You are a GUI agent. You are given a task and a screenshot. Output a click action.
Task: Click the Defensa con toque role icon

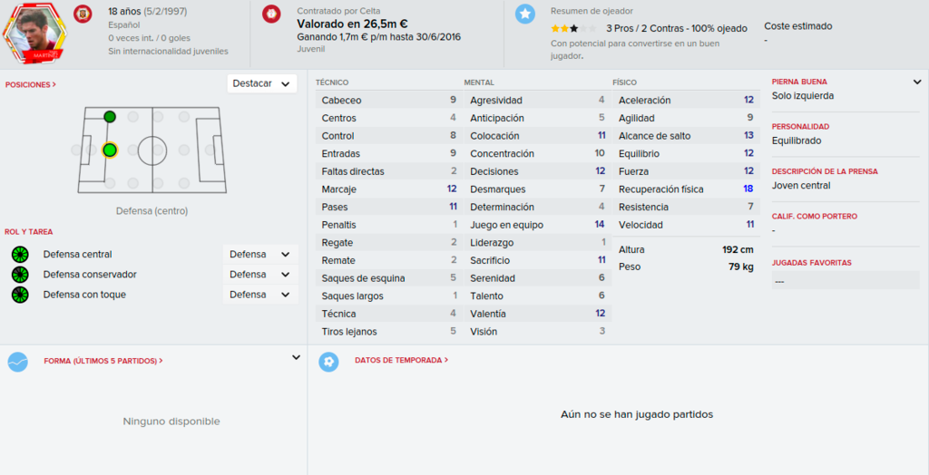[20, 295]
